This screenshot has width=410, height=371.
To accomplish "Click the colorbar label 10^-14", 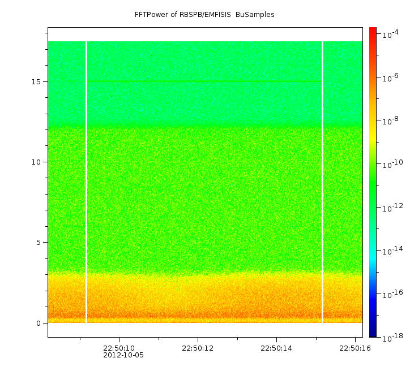I will 393,251.
